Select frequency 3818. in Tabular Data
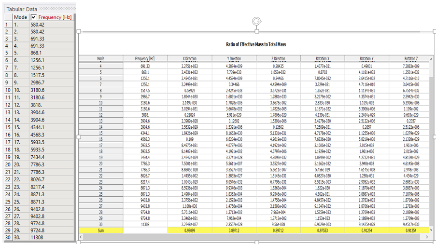The width and height of the screenshot is (436, 244). coord(52,105)
